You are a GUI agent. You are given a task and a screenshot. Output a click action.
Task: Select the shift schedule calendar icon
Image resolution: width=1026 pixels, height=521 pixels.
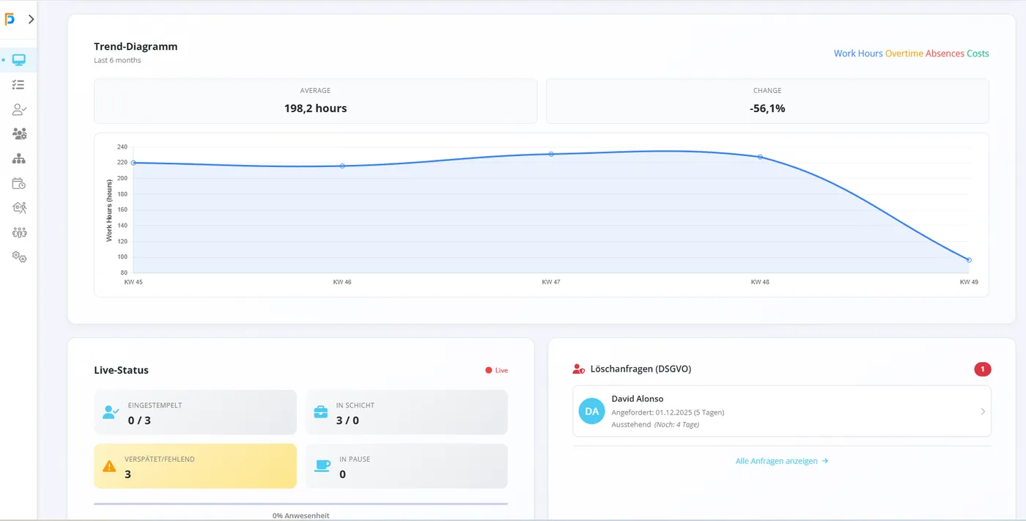pyautogui.click(x=18, y=182)
